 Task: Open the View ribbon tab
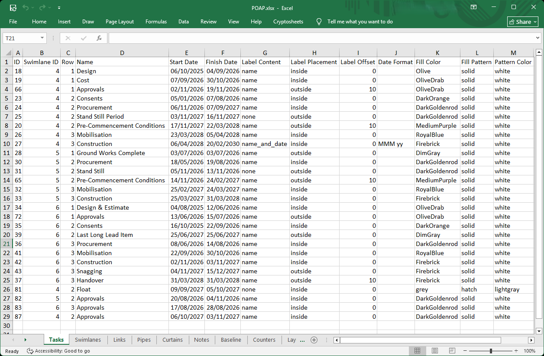233,22
